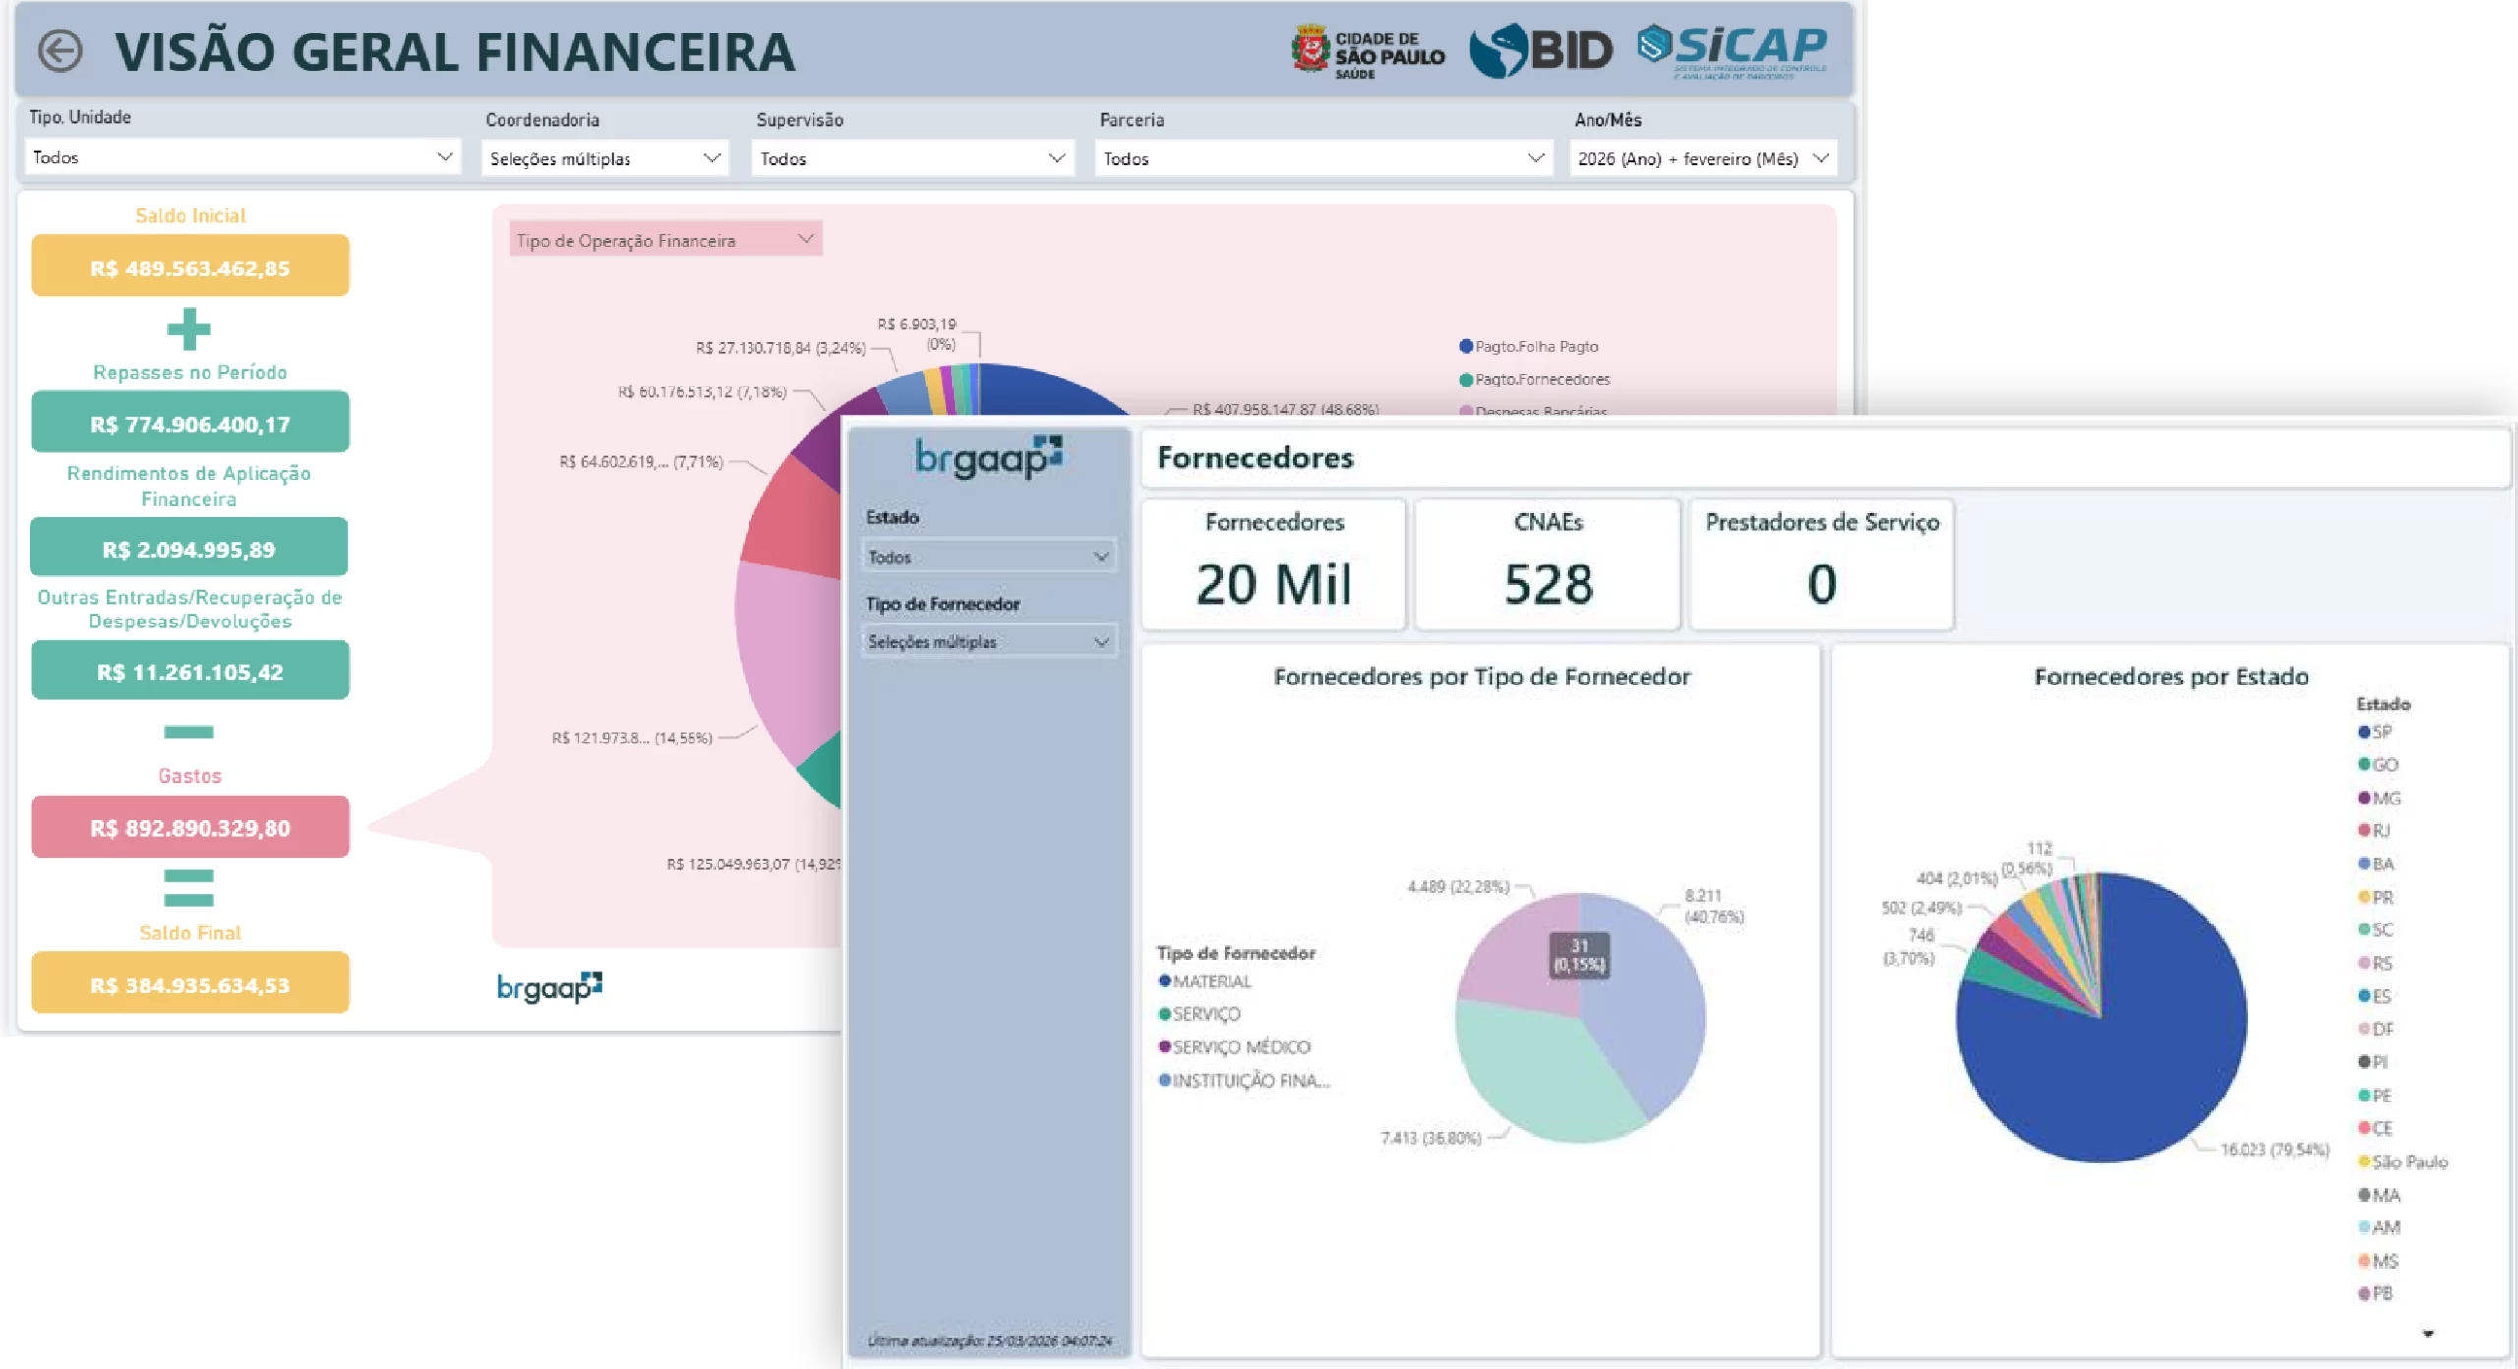The width and height of the screenshot is (2518, 1369).
Task: Expand the Coordenadoria dropdown
Action: (x=604, y=159)
